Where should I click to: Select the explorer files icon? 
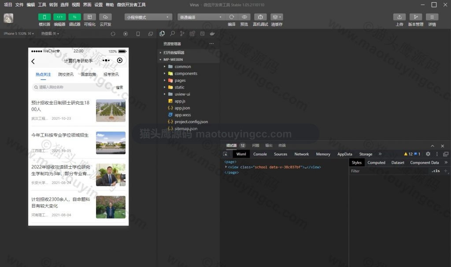pyautogui.click(x=162, y=33)
